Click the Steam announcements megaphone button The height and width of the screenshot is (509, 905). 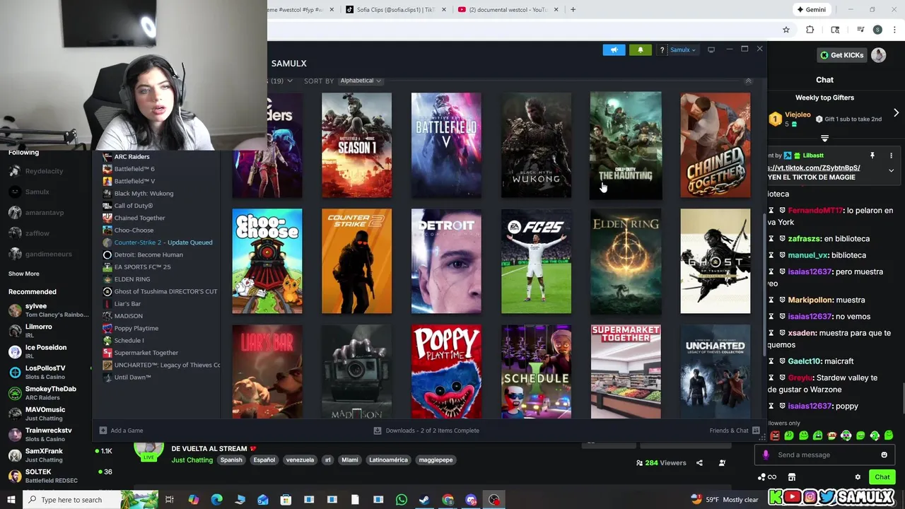(x=614, y=49)
